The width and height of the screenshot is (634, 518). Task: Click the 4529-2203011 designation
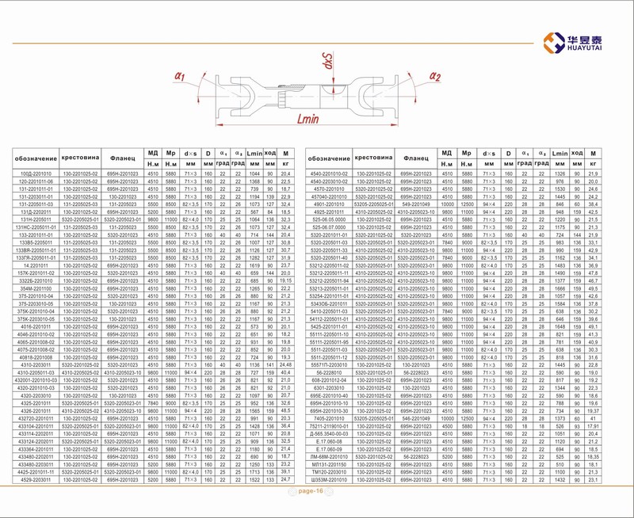(x=36, y=480)
